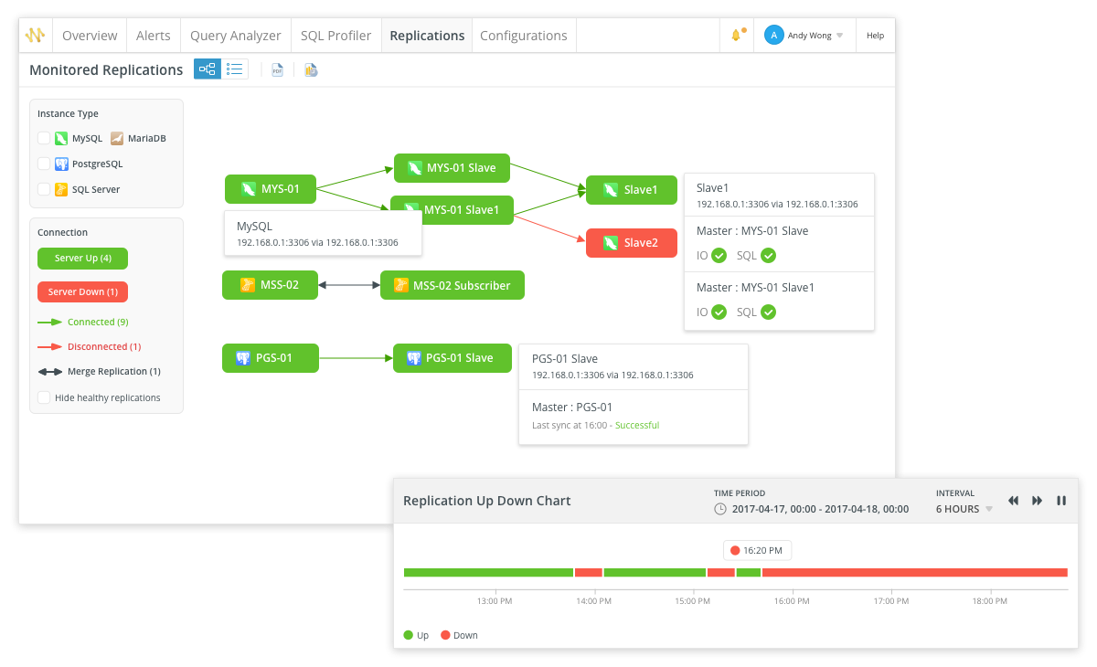Export replications as PDF icon
This screenshot has width=1097, height=667.
(x=277, y=69)
